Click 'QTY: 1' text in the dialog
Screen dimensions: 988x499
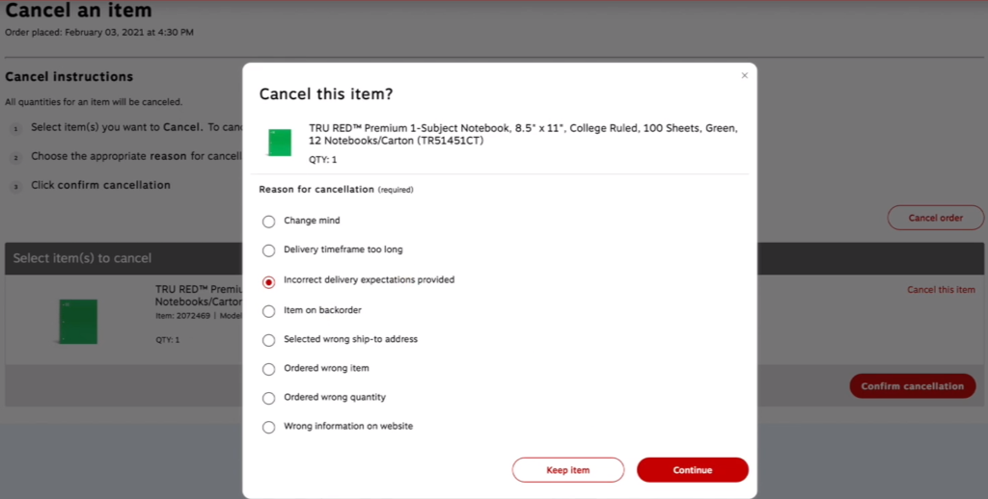(x=322, y=160)
